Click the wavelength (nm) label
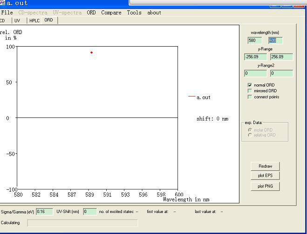307x234 pixels. coord(265,33)
